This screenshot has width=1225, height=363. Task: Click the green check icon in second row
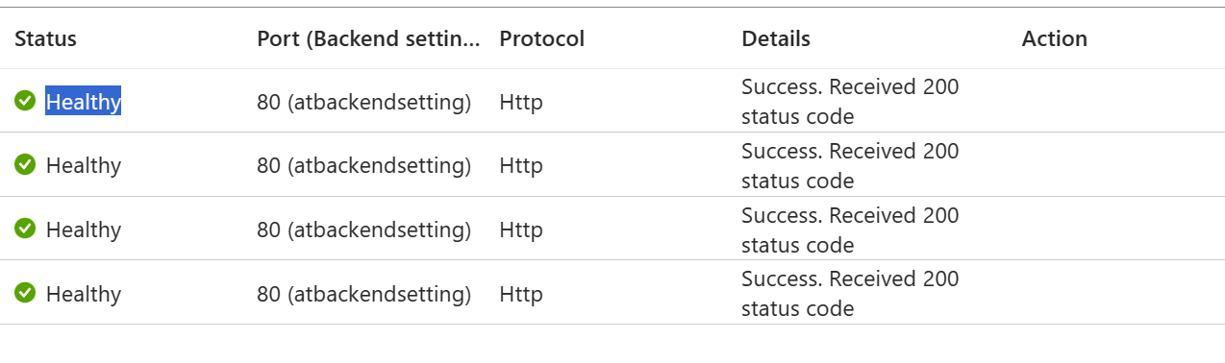tap(25, 164)
